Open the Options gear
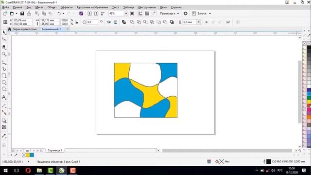This screenshot has width=311, height=175. point(186,14)
